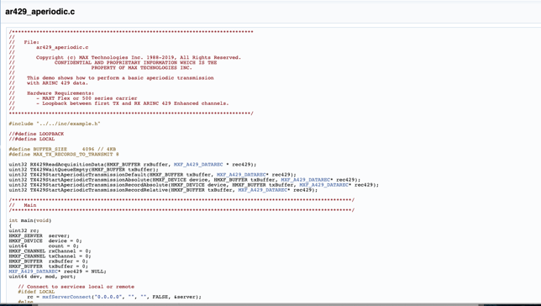Click the #ifdef LOCAL directive

click(x=36, y=292)
